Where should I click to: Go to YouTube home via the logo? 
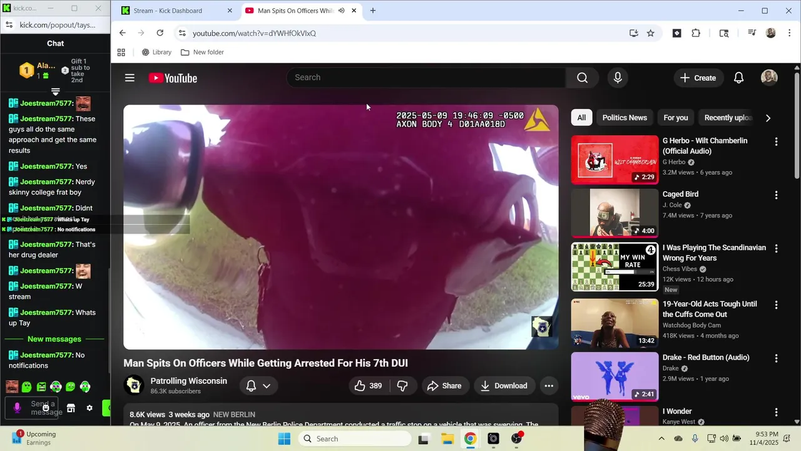(x=173, y=78)
